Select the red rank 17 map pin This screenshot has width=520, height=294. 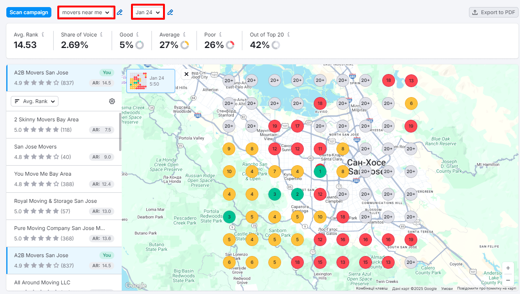[297, 126]
